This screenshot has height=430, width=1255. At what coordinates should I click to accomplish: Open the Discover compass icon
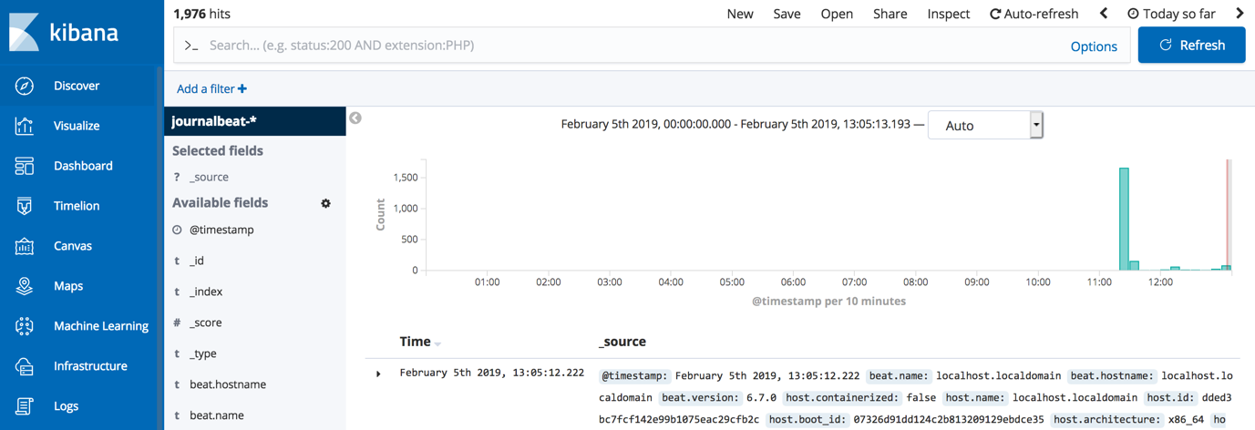pyautogui.click(x=25, y=86)
